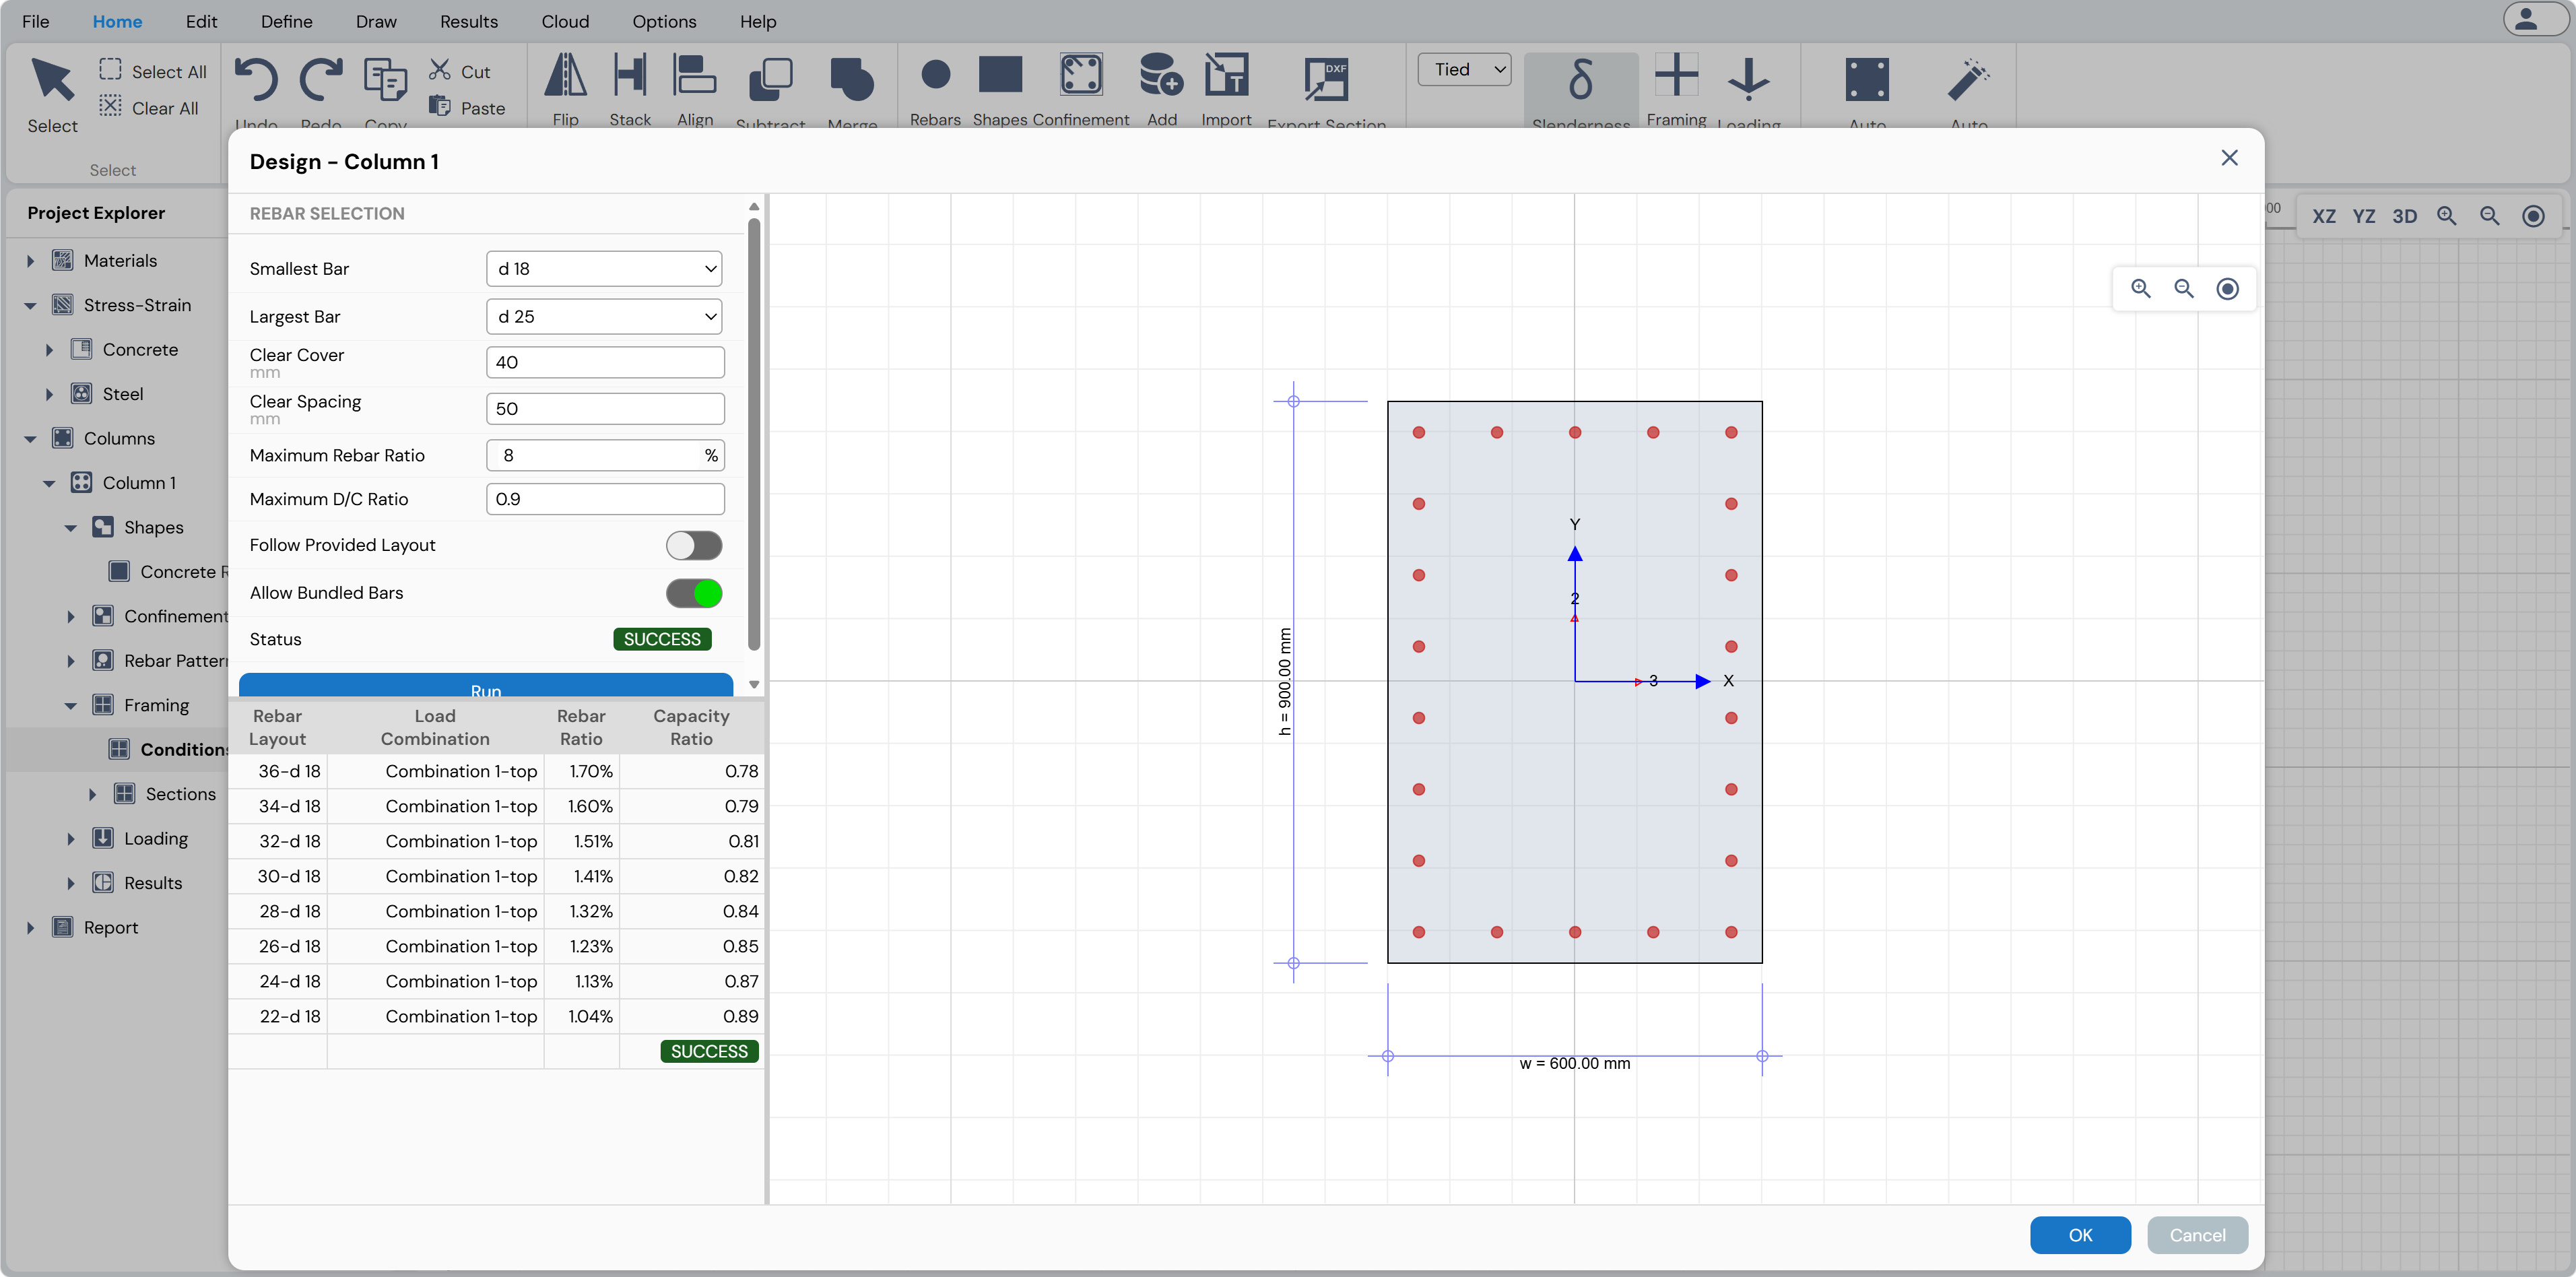Screen dimensions: 2576x1277
Task: Zoom out on the section preview
Action: click(2184, 289)
